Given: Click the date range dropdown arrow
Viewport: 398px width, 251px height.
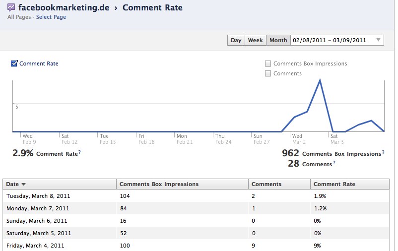Looking at the screenshot, I should 378,40.
